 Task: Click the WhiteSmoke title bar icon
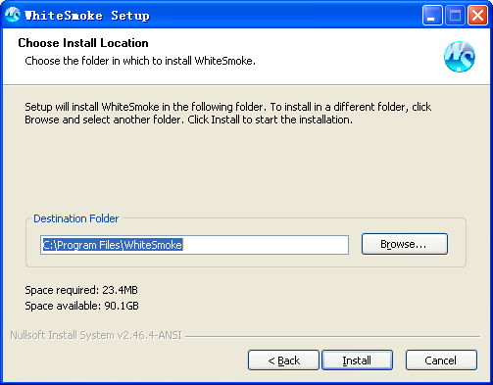click(13, 15)
